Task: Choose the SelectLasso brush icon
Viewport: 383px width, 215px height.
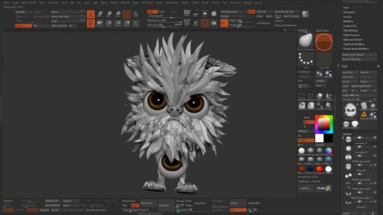Action: (x=311, y=96)
